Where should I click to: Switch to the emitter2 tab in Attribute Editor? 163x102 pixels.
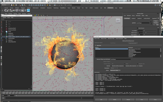pos(133,18)
